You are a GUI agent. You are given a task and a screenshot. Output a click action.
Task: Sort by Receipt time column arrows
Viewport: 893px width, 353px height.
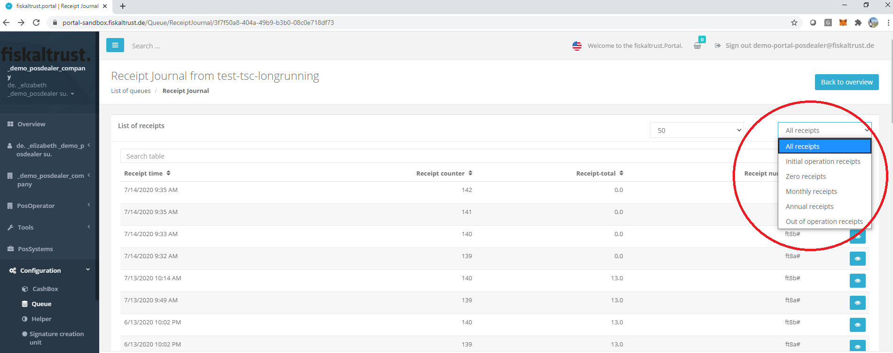[168, 173]
